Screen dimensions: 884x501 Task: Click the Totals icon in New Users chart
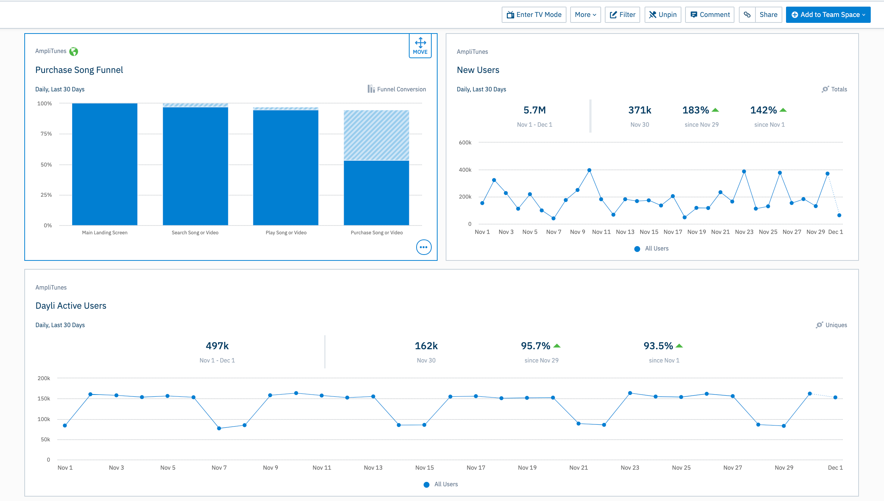point(825,89)
